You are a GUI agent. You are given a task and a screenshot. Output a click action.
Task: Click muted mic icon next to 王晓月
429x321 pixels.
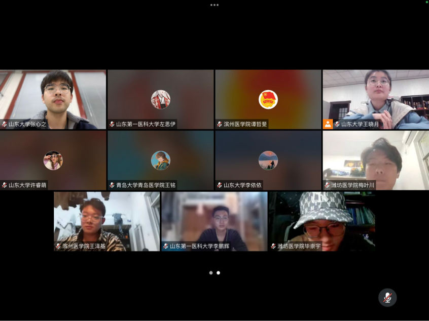coord(337,124)
